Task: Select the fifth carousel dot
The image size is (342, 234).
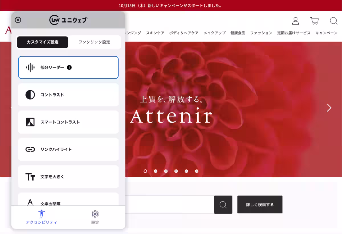Action: click(186, 171)
